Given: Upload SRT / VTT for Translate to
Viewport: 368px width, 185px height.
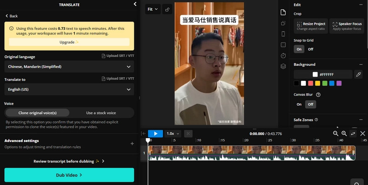Looking at the screenshot, I should 118,78.
